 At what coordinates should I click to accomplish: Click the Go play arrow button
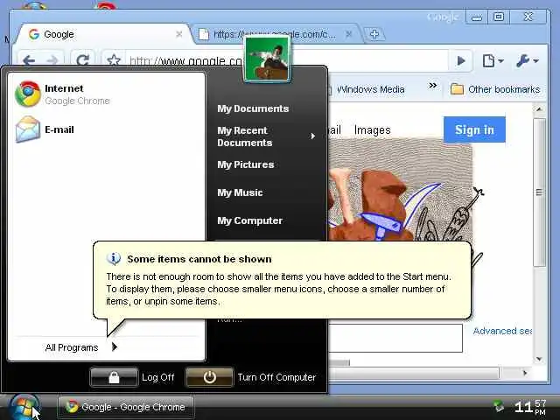[x=461, y=61]
